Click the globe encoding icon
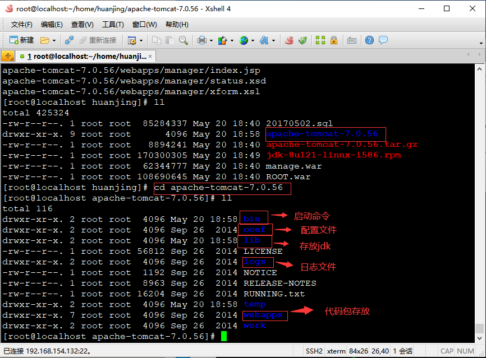The image size is (486, 358). pos(244,40)
